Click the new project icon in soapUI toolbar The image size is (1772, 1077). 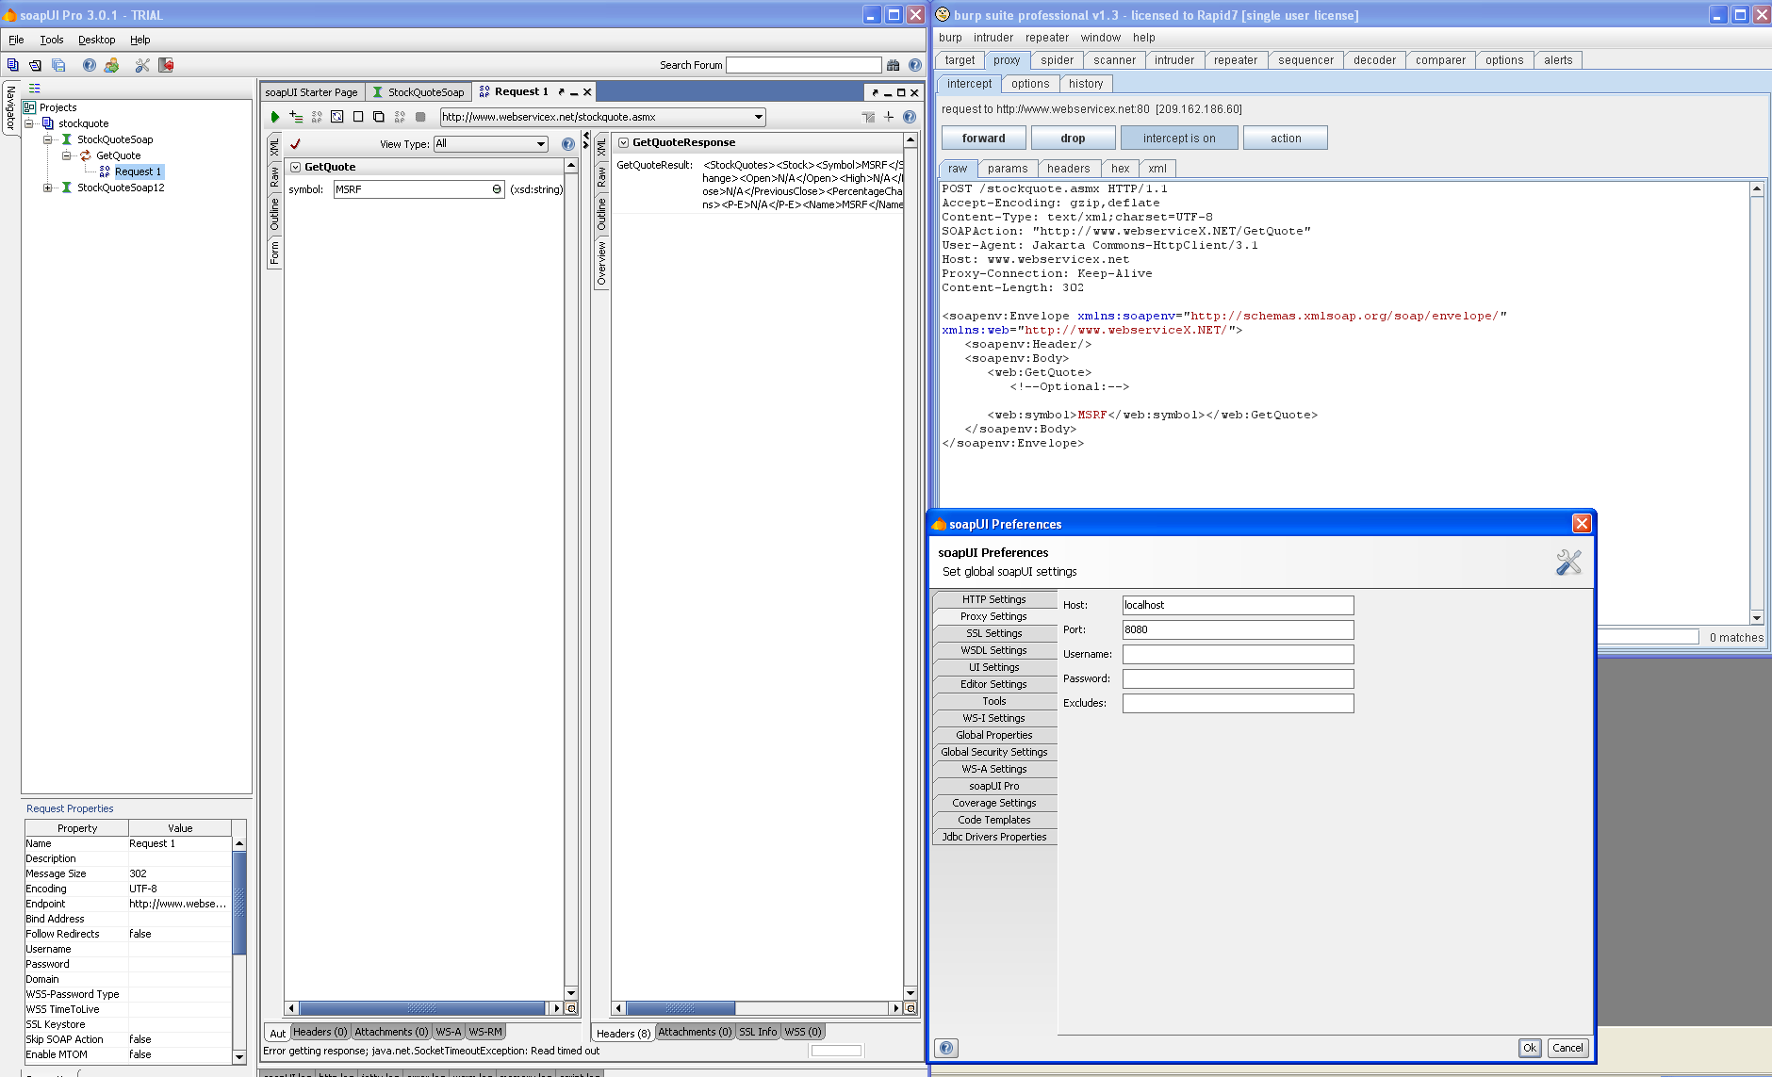[x=12, y=65]
